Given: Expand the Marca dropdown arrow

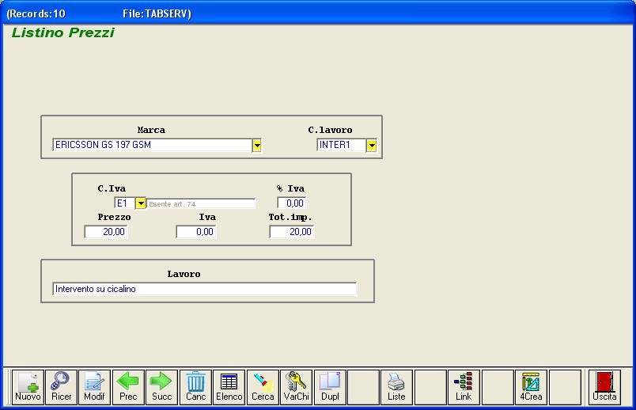Looking at the screenshot, I should [257, 146].
